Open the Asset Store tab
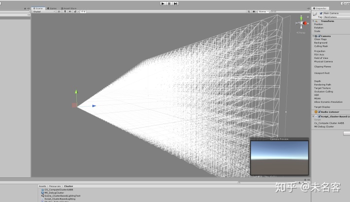The image size is (350, 202). 69,8
